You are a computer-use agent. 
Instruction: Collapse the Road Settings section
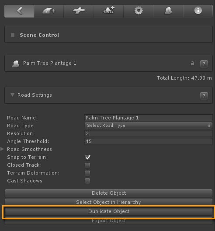pos(12,95)
